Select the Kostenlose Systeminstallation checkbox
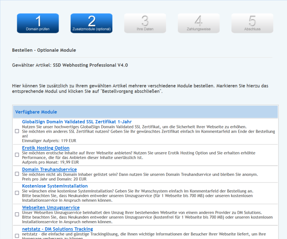The height and width of the screenshot is (239, 287). [17, 193]
